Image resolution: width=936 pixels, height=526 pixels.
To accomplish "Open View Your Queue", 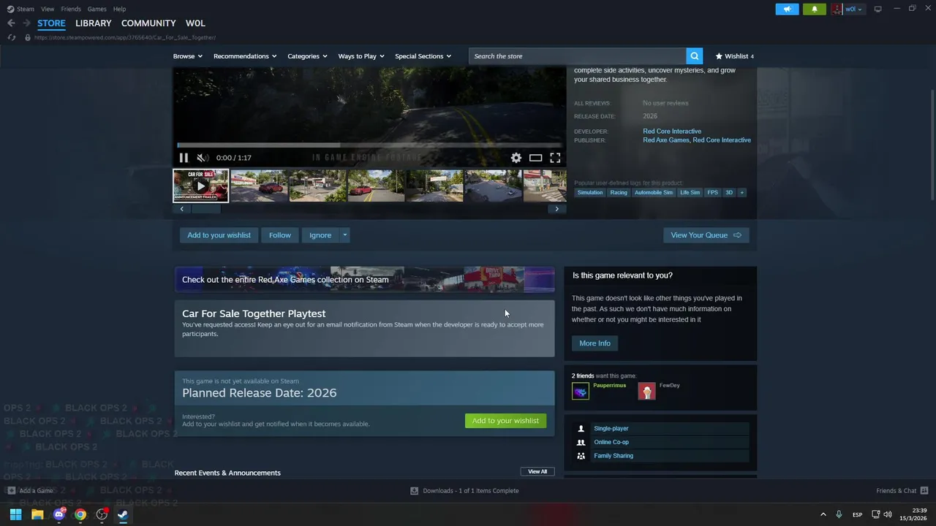I will (706, 235).
